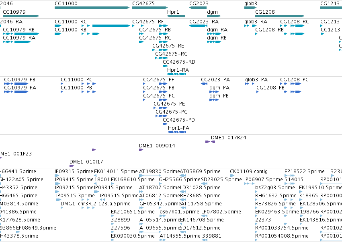Click the CG42675-PE protein label
The image size is (342, 242).
(169, 104)
